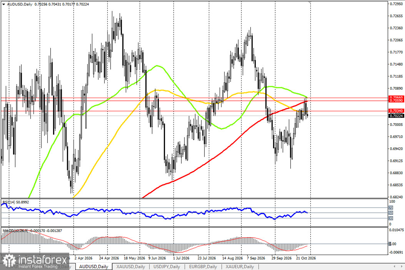The height and width of the screenshot is (270, 405).
Task: Click the OHLC values next to AUDUSD,Daily
Action: [x=62, y=4]
